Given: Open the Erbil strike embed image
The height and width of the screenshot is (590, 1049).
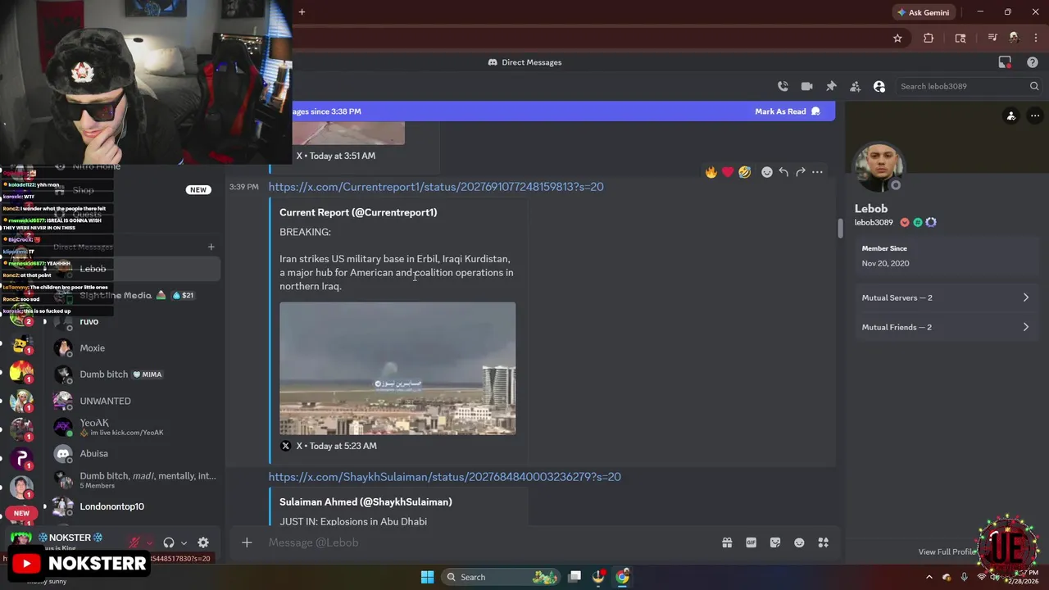Looking at the screenshot, I should pyautogui.click(x=397, y=368).
